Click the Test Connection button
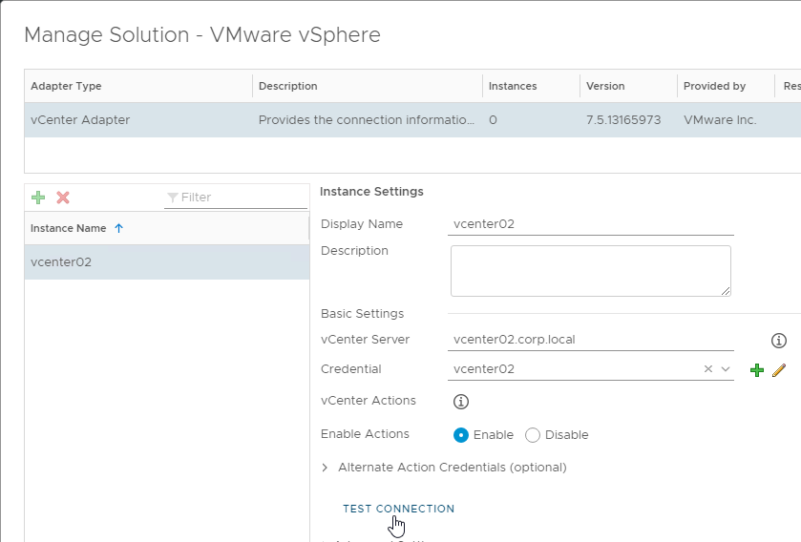 tap(398, 509)
